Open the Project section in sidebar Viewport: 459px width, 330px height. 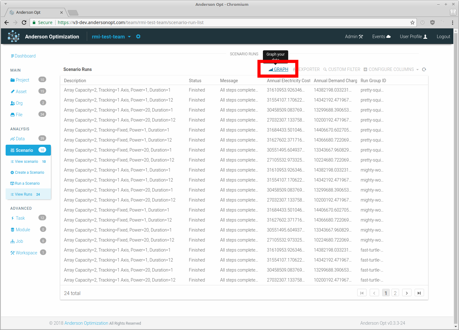click(x=22, y=80)
